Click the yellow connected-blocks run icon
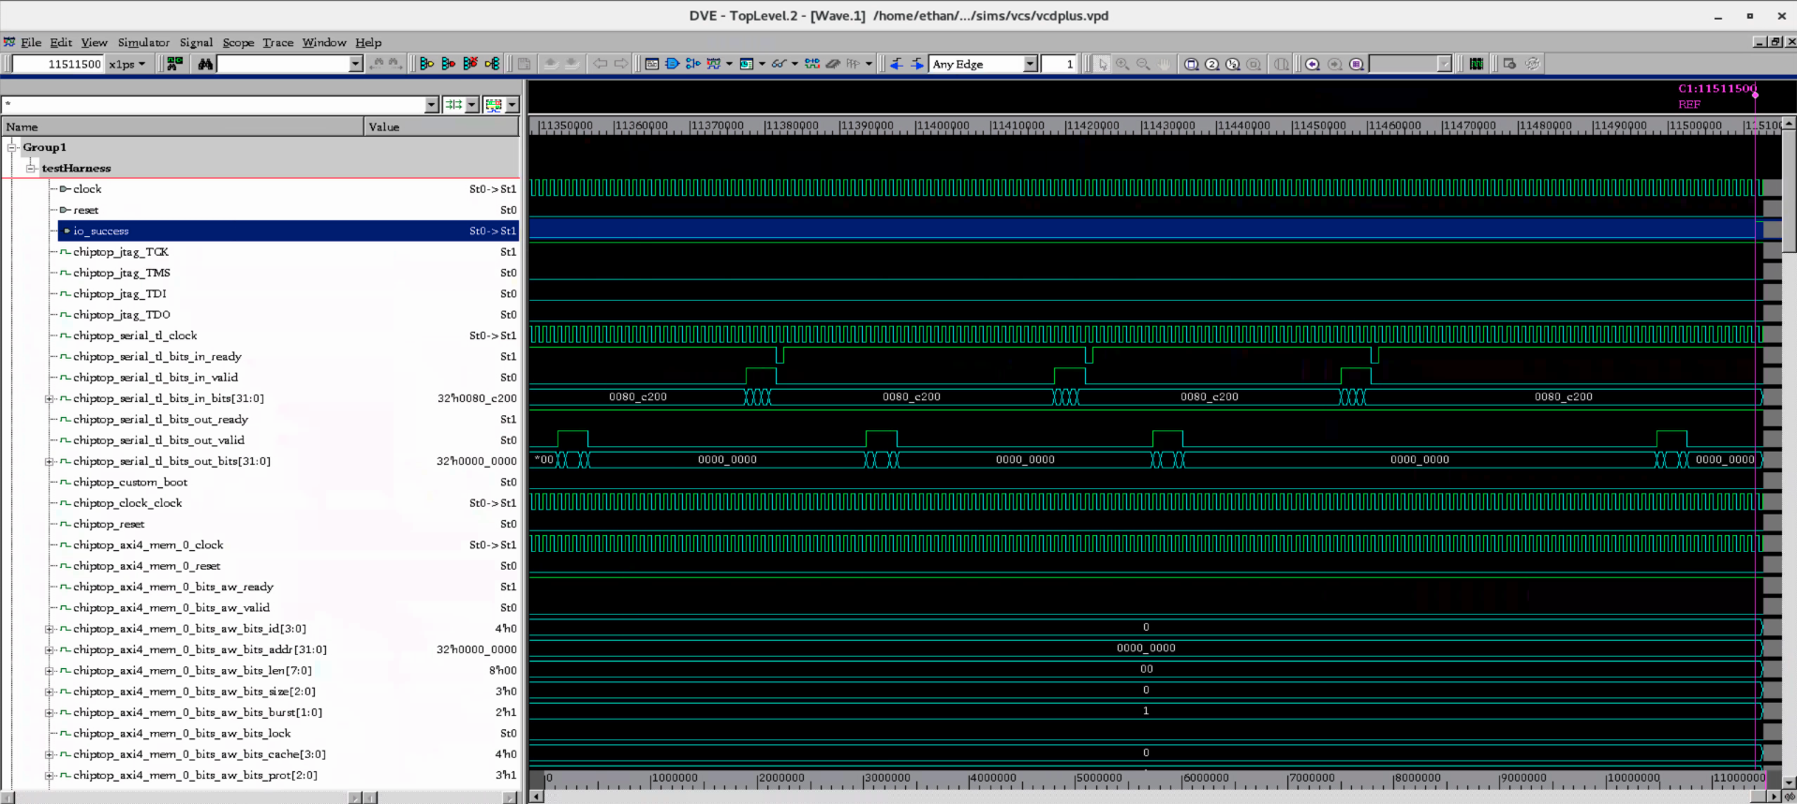This screenshot has width=1797, height=804. pos(492,64)
